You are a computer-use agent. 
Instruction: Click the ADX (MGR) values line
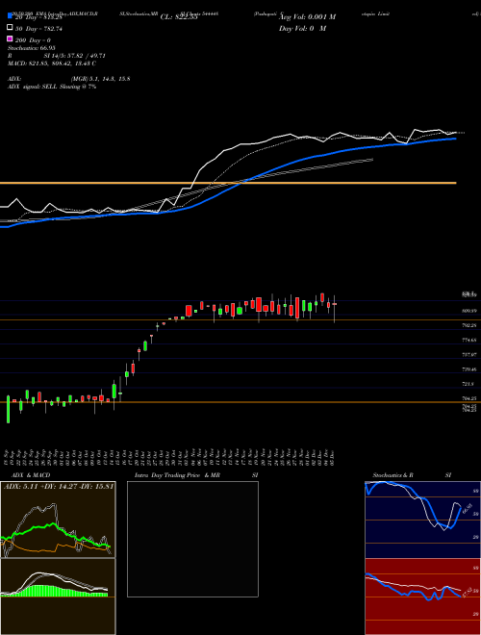click(x=68, y=79)
